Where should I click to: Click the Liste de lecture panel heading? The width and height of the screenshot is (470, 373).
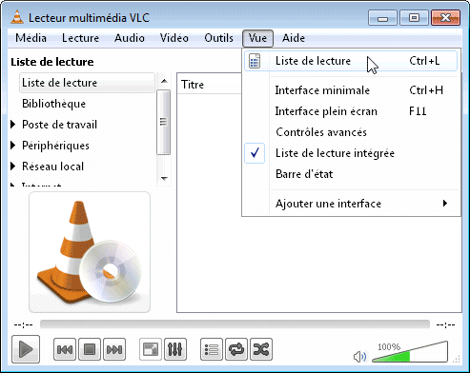point(52,62)
